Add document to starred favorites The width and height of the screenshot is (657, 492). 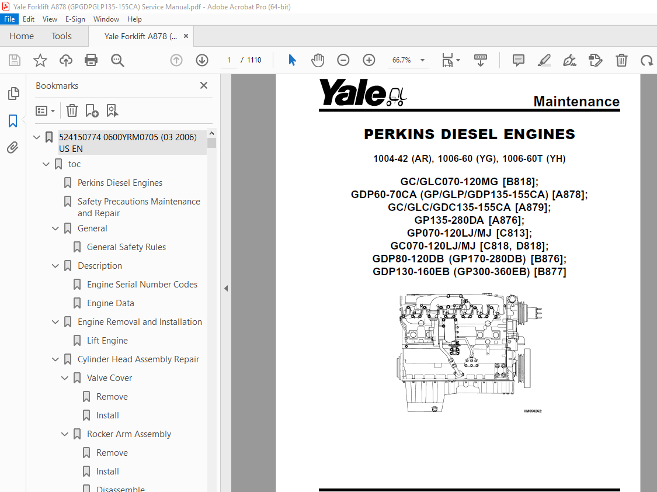[x=40, y=60]
